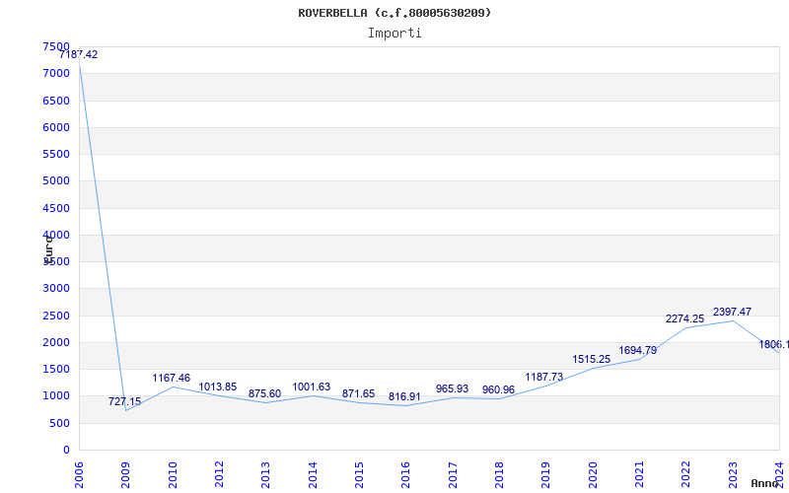Click the y-axis value 5500
The image size is (789, 493).
point(56,154)
